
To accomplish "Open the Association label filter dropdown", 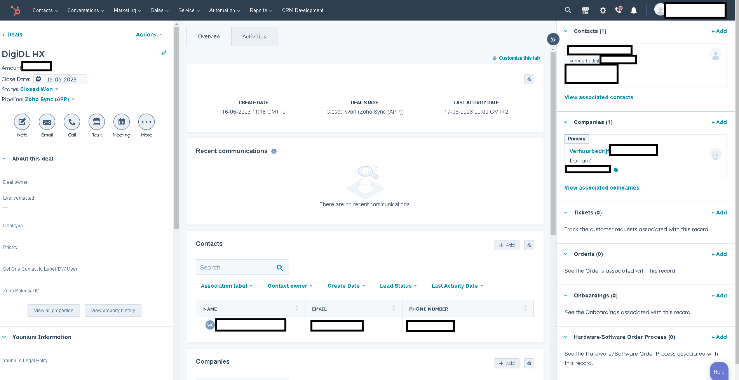I will tap(226, 286).
